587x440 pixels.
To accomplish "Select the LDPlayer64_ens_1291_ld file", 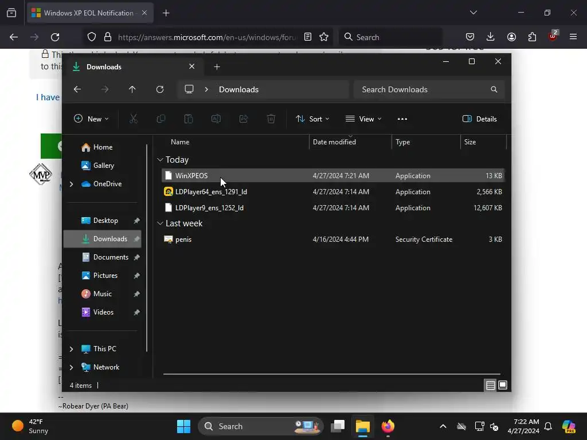I will tap(333, 191).
